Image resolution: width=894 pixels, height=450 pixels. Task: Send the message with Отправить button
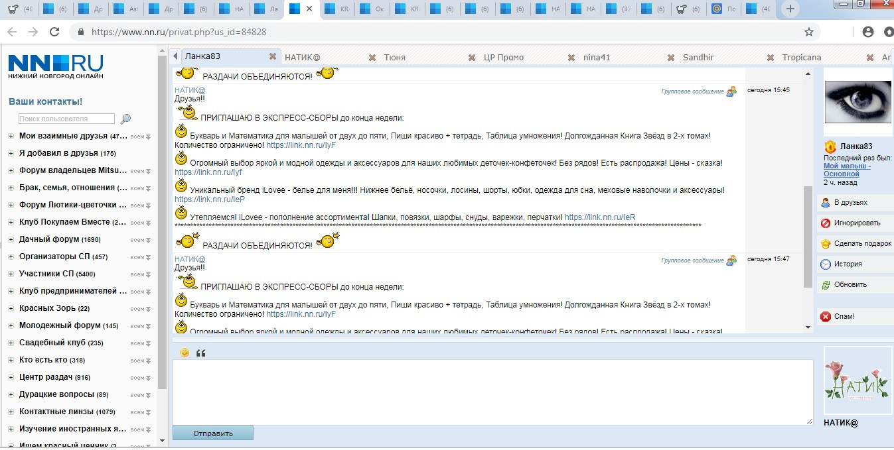(x=213, y=433)
